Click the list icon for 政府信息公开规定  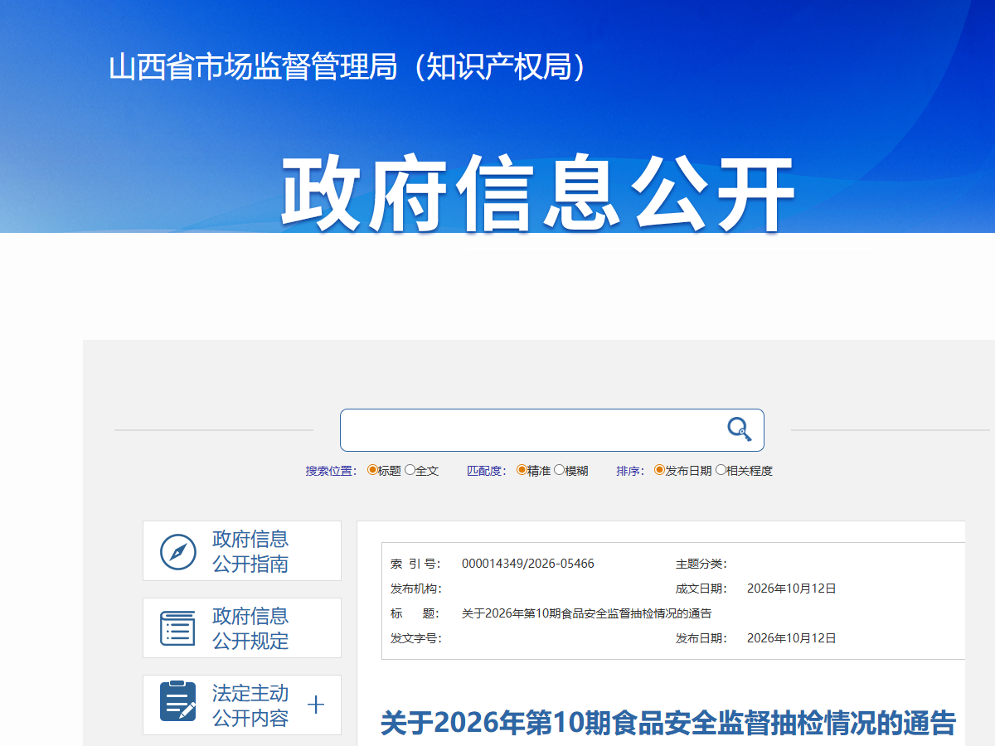[x=177, y=628]
